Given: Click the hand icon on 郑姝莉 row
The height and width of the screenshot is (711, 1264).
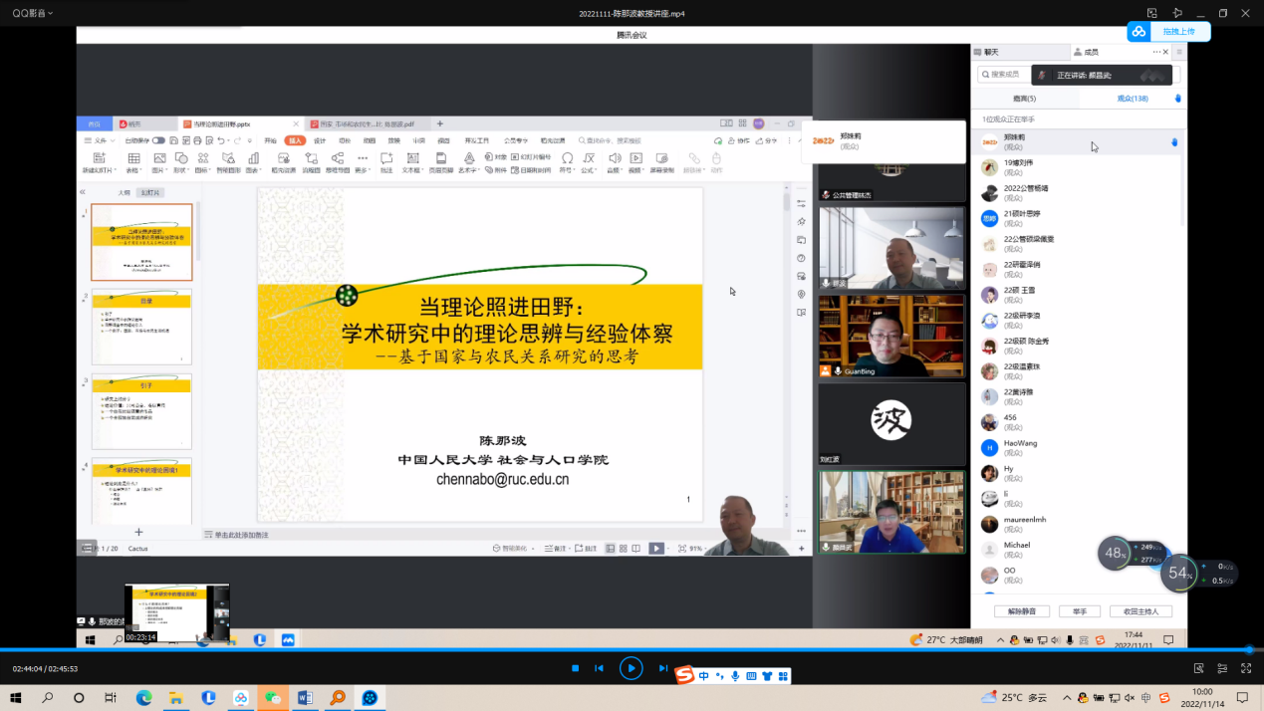Looking at the screenshot, I should point(1174,142).
